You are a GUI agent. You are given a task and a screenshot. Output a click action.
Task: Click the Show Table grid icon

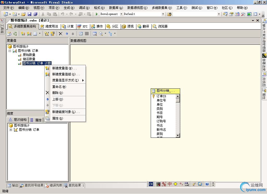[81, 34]
